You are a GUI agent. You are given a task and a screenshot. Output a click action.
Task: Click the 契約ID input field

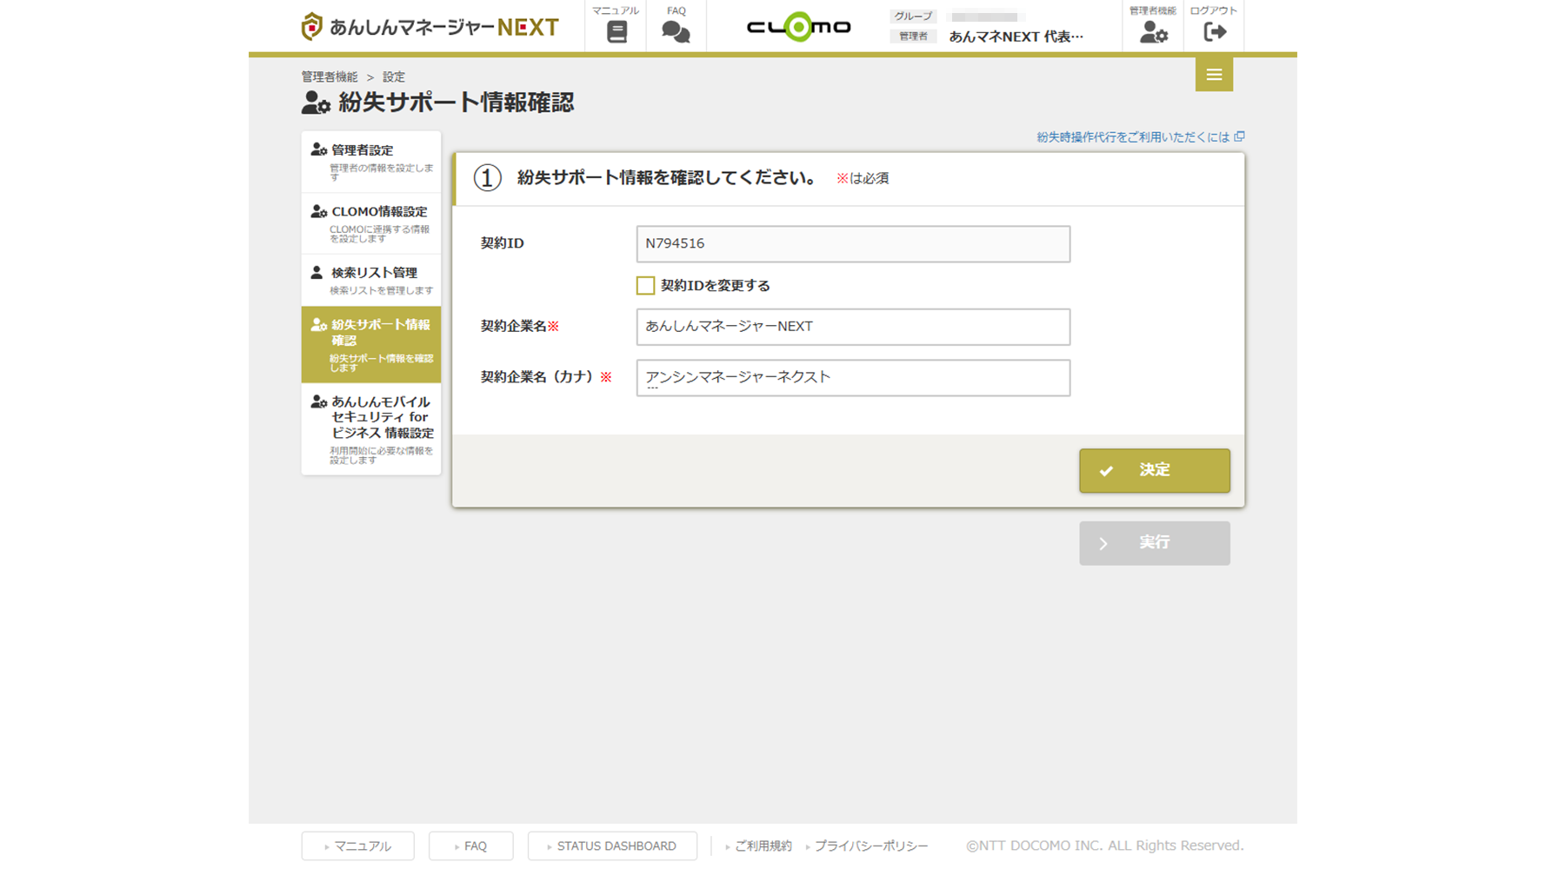pos(852,244)
